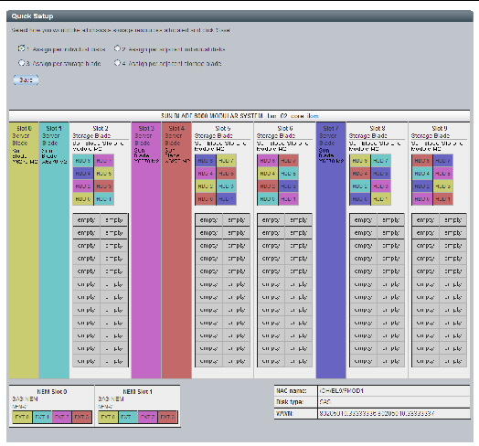
Task: Pick HDD 1 in Slot 5 storage blade
Action: click(x=227, y=199)
